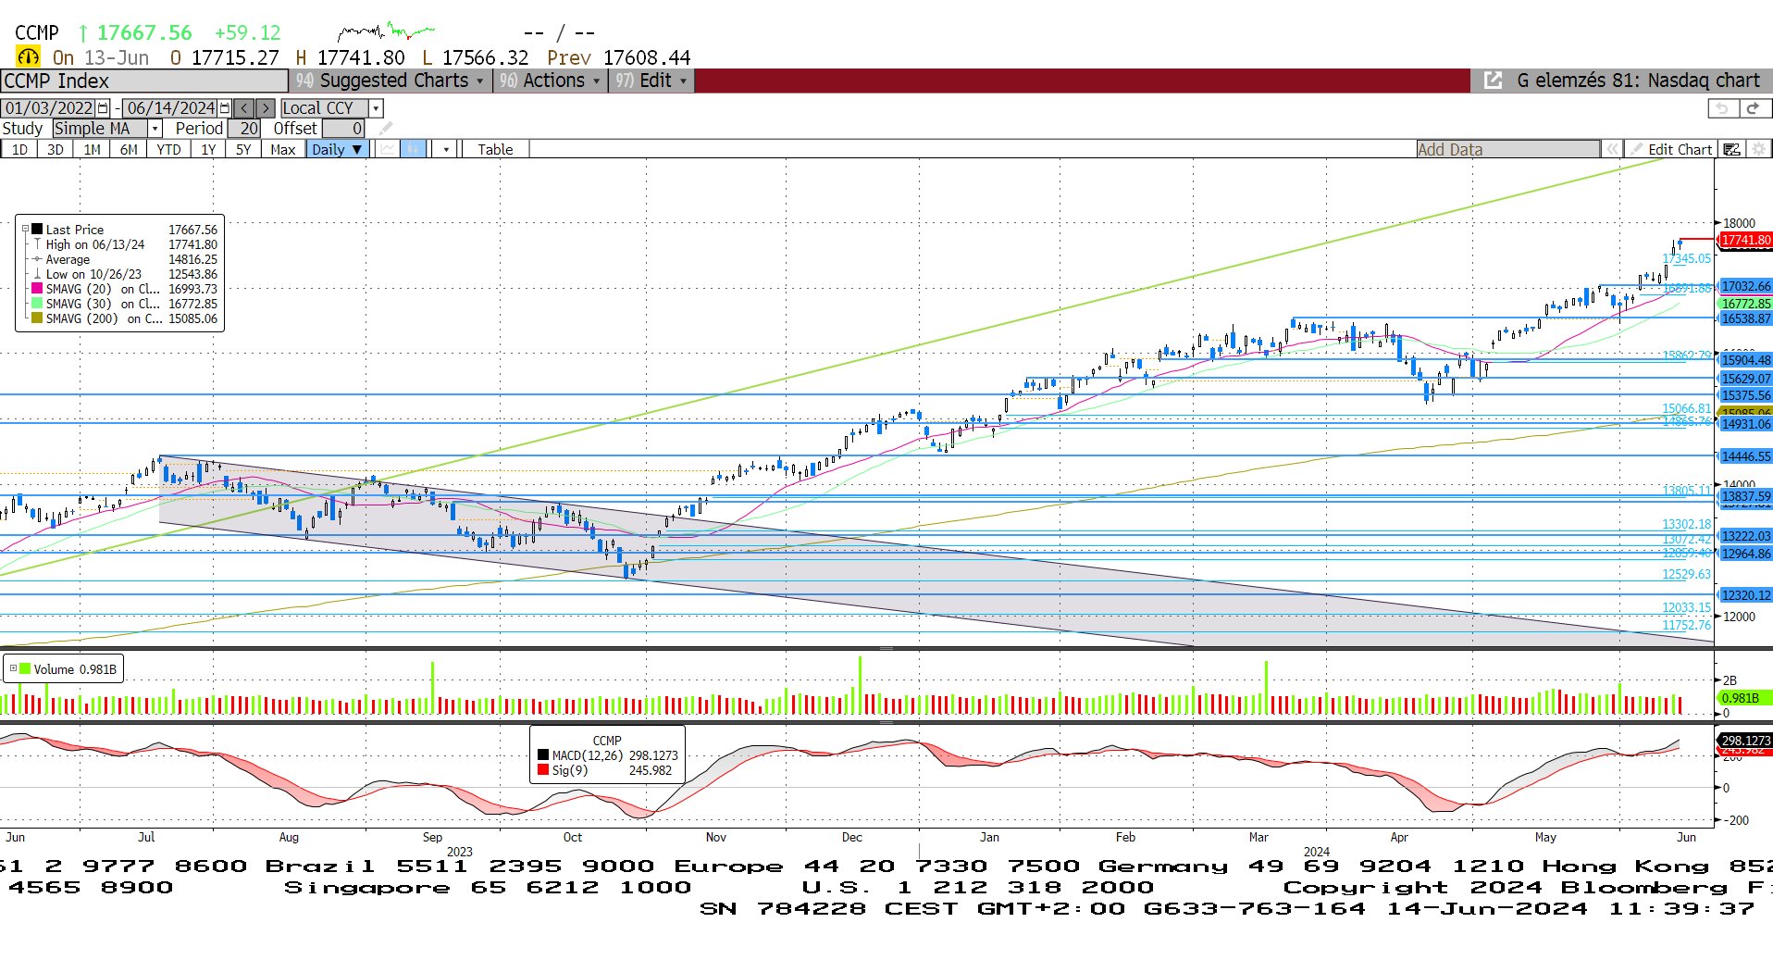
Task: Click the 0.981B volume axis label
Action: click(x=1744, y=698)
